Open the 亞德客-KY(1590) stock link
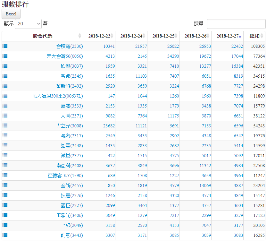267x241 pixels. 65,176
